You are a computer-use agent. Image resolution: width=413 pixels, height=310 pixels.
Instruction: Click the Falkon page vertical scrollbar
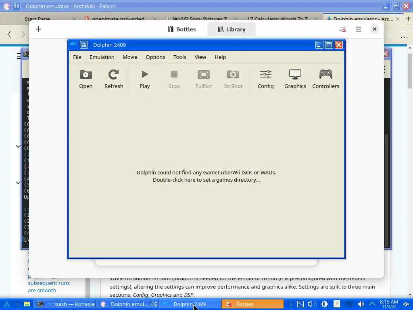click(x=410, y=71)
